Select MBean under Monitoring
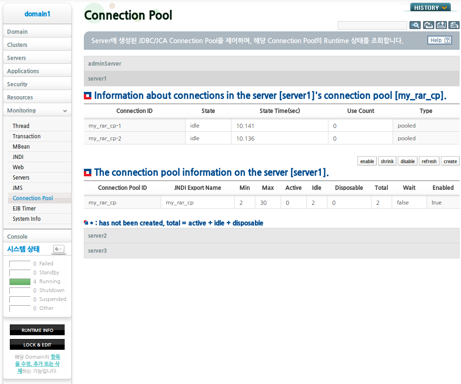The height and width of the screenshot is (384, 461). [39, 147]
